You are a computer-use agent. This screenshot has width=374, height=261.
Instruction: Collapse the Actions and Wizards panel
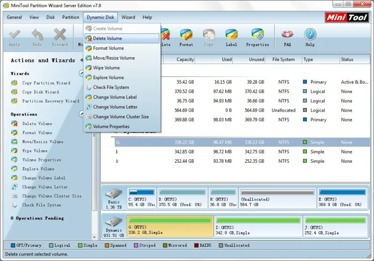point(81,60)
